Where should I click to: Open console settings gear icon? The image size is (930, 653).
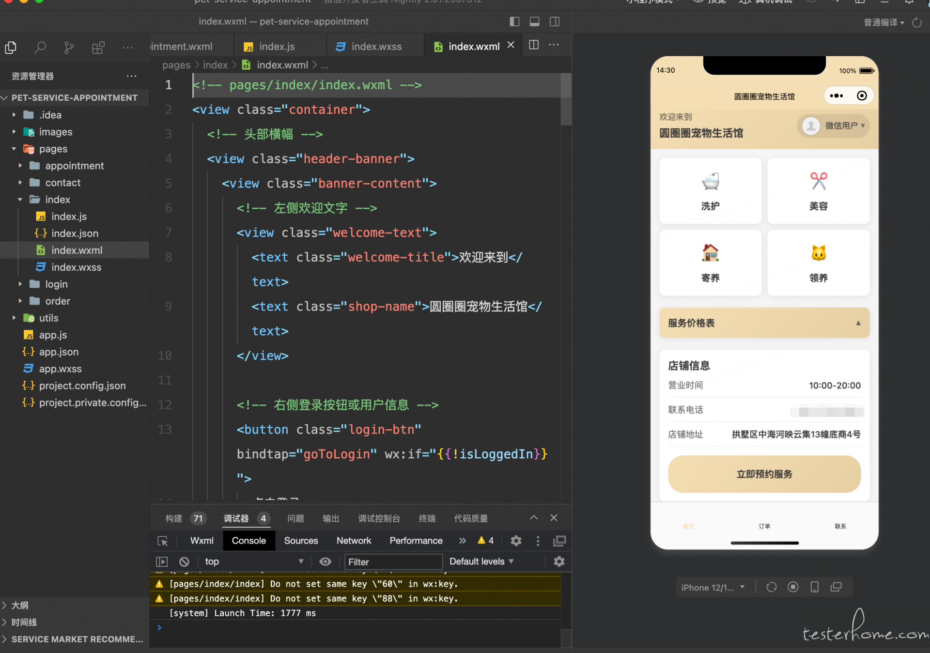click(x=559, y=561)
